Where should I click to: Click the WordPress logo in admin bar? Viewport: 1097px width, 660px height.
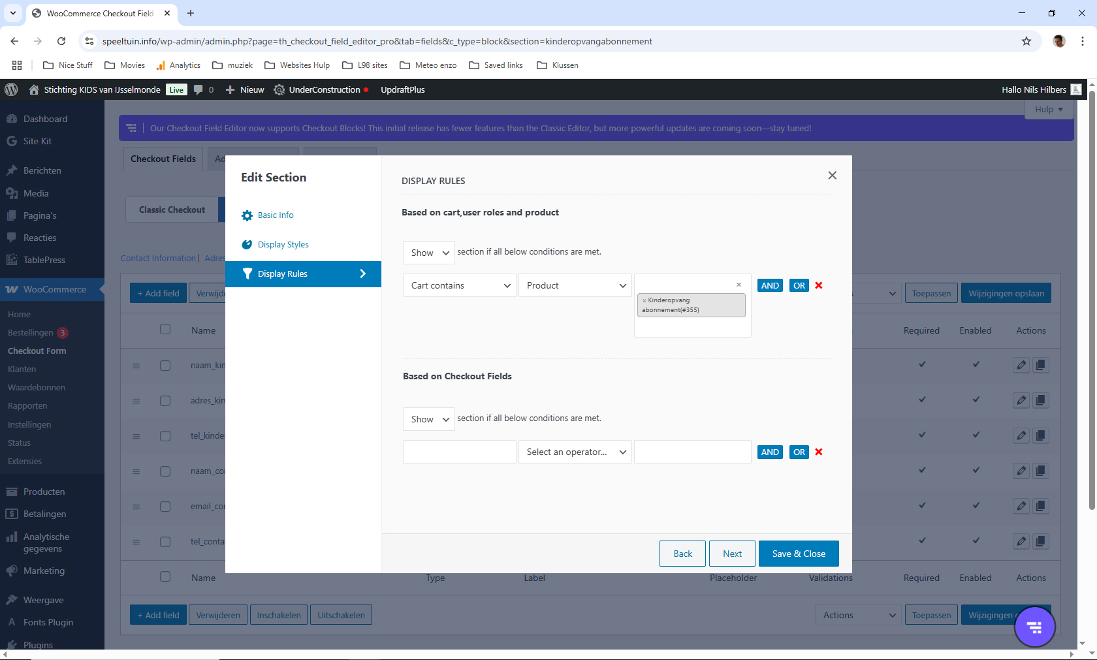(11, 89)
